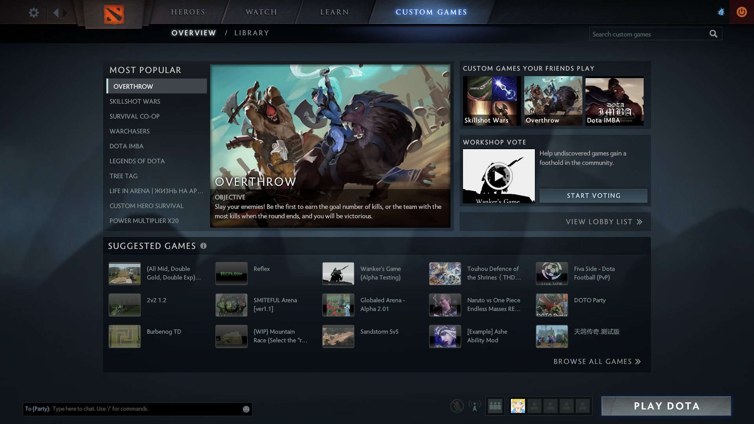The image size is (754, 424).
Task: Click the Dota 2 home logo icon
Action: [113, 14]
